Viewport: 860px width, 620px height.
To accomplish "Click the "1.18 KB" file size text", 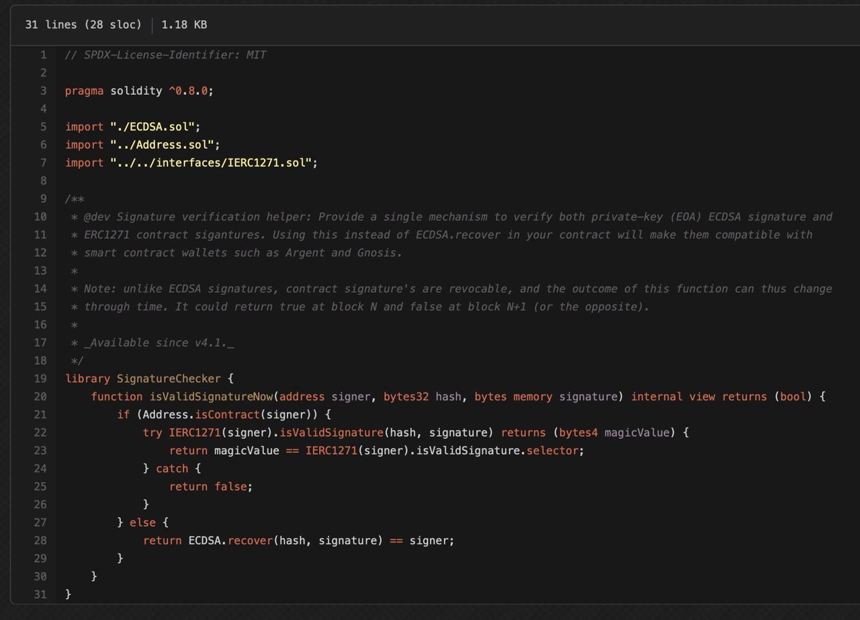I will 184,25.
